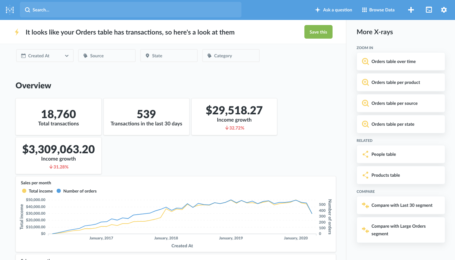Open the Source filter
The image size is (455, 260).
[107, 56]
